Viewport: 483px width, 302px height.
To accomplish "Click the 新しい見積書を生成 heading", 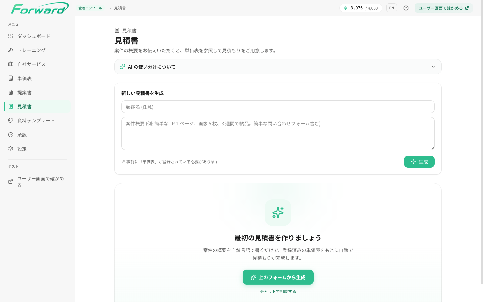I will (143, 93).
